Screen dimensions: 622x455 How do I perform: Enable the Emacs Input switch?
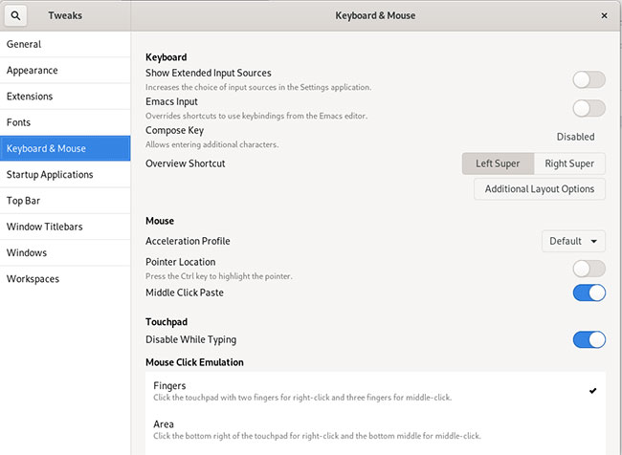[x=589, y=108]
